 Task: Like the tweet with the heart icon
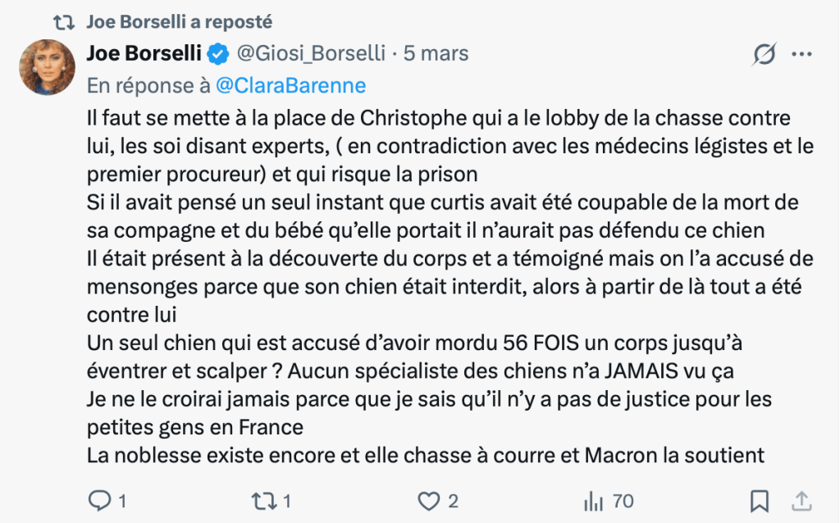pos(430,500)
